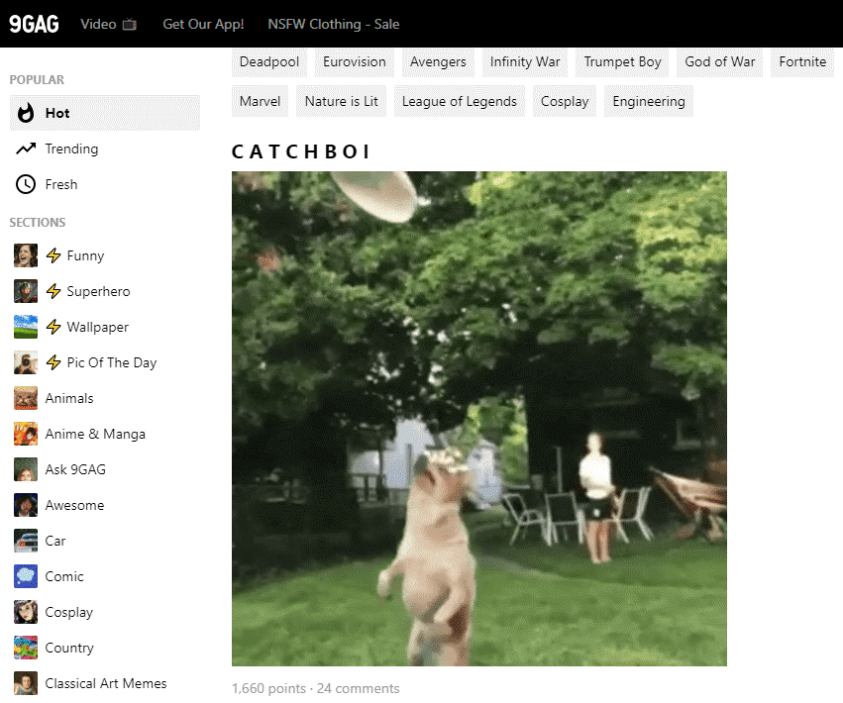Image resolution: width=843 pixels, height=703 pixels.
Task: Click the Pic Of The Day thumbnail
Action: pyautogui.click(x=26, y=362)
